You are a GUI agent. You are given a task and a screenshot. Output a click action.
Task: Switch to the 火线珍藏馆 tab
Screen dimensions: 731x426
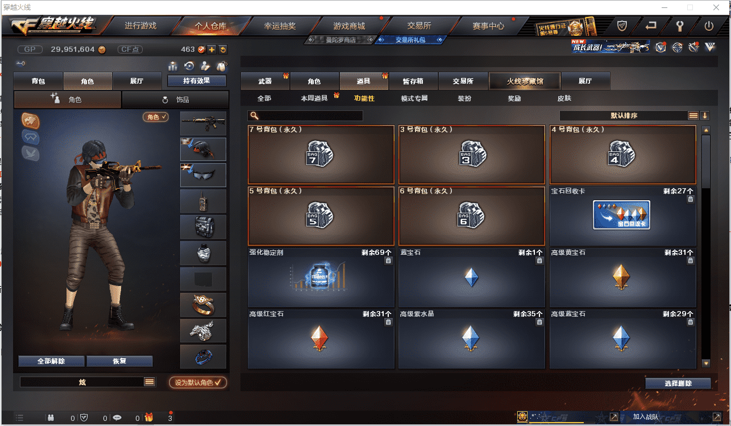tap(525, 81)
